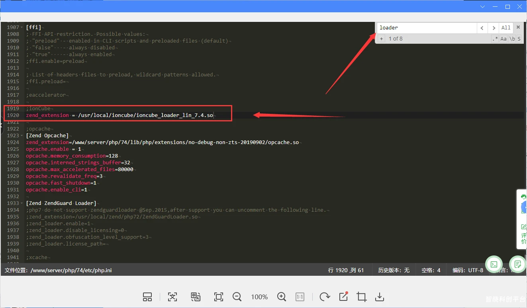Toggle whole word search (\b)

coord(512,39)
